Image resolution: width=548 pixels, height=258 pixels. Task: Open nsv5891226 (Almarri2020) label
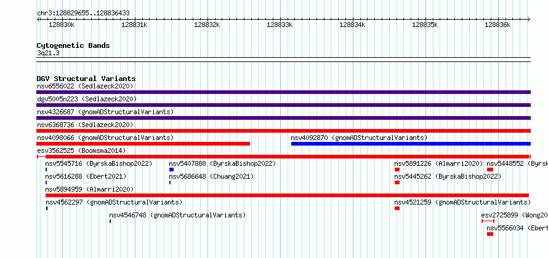tap(438, 163)
